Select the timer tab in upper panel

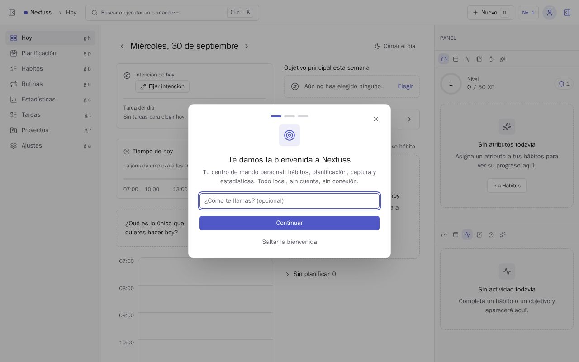point(491,59)
